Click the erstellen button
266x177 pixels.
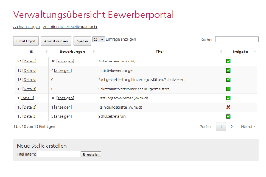coord(91,154)
